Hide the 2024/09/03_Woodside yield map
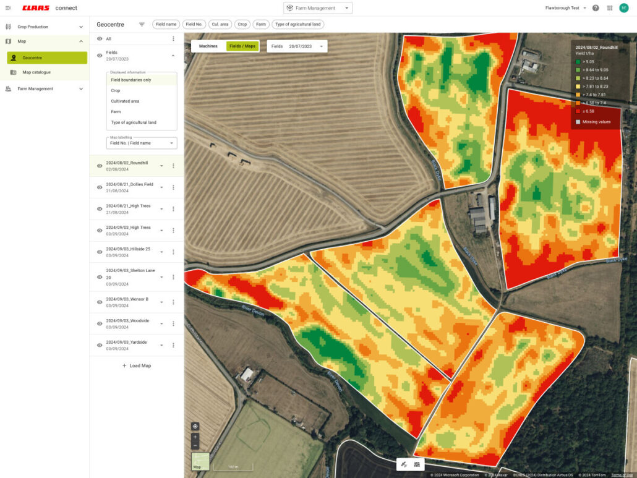Screen dimensions: 637x478 [x=99, y=323]
